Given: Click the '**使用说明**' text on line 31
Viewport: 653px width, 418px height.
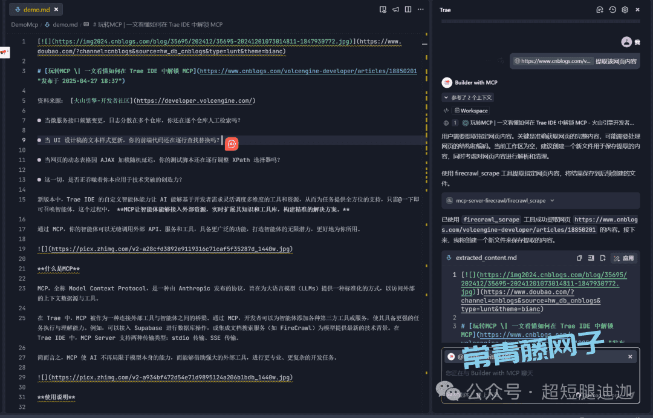Looking at the screenshot, I should click(56, 397).
